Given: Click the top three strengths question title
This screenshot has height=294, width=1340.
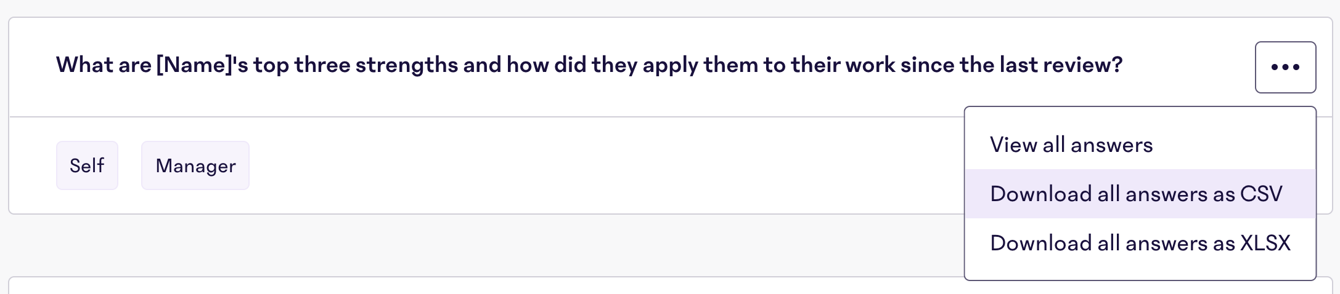Looking at the screenshot, I should (589, 65).
